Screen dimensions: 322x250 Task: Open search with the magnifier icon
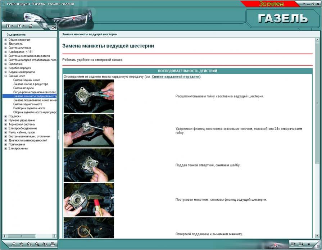tap(14, 244)
